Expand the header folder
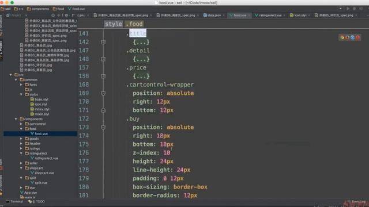The image size is (369, 207). tap(21, 144)
